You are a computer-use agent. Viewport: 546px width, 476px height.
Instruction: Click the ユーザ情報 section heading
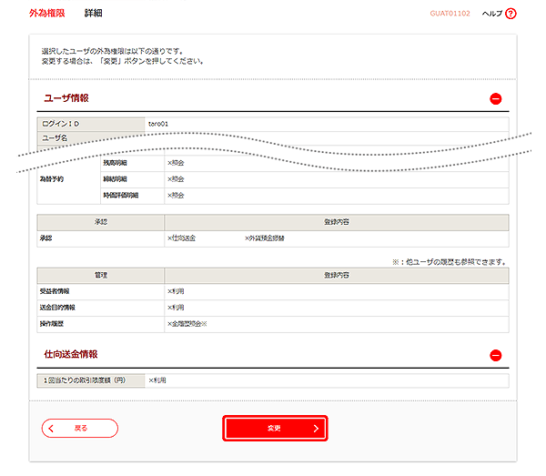66,98
